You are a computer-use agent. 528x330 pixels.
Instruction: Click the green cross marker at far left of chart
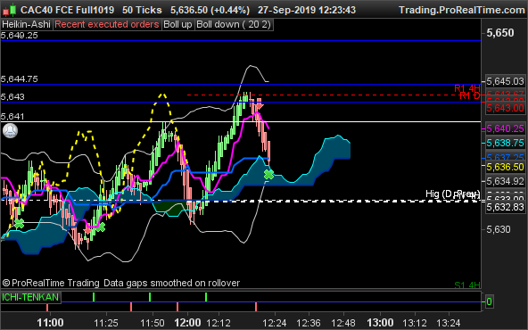click(x=20, y=223)
